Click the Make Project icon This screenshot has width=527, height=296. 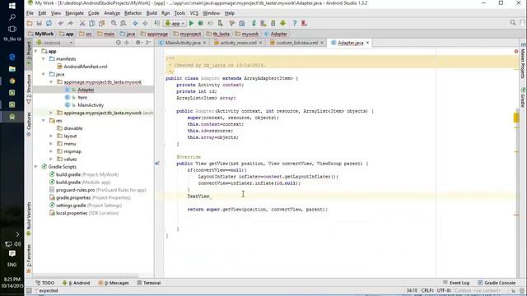click(x=157, y=23)
